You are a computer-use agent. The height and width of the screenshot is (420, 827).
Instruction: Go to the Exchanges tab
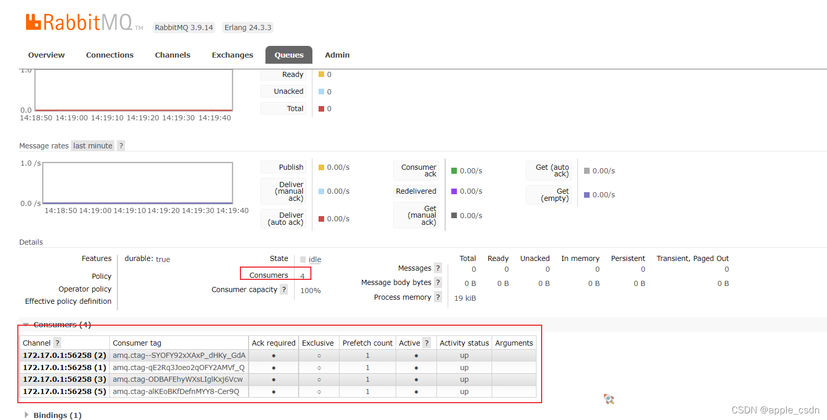click(x=232, y=55)
